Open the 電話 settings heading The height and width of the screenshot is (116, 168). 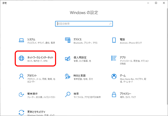click(122, 39)
